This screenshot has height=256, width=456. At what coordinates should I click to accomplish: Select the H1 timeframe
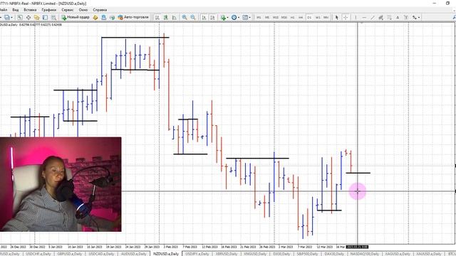point(293,17)
